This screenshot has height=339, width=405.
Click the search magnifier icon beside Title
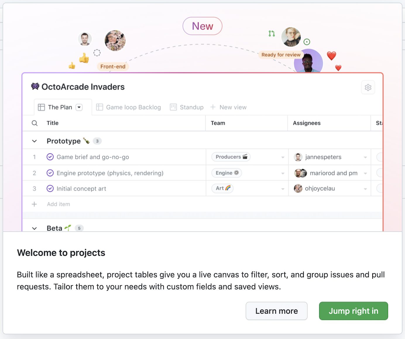click(35, 123)
